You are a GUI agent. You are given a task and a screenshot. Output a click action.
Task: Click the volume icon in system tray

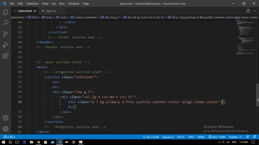click(x=228, y=142)
